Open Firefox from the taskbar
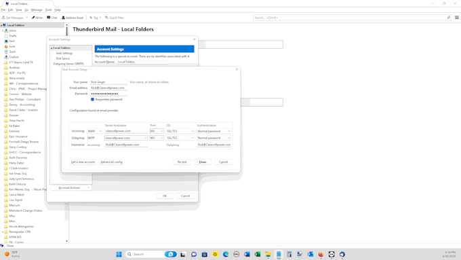Viewport: 461px width, 260px height. [321, 255]
